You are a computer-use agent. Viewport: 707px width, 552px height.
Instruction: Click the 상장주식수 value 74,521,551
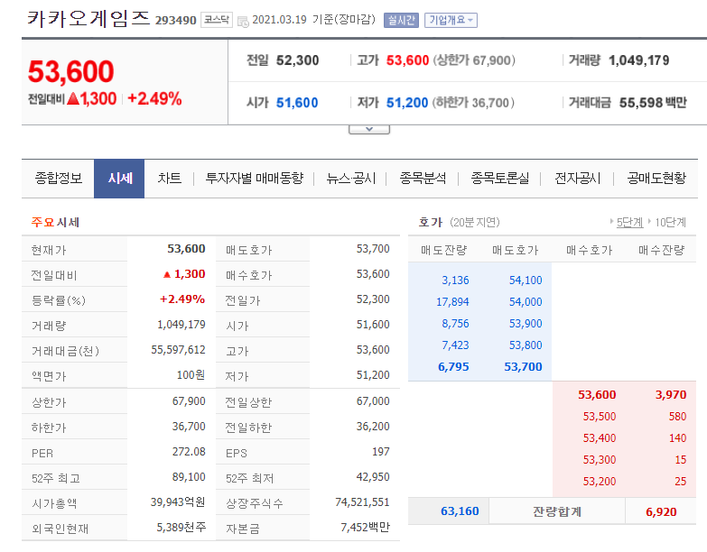[362, 502]
